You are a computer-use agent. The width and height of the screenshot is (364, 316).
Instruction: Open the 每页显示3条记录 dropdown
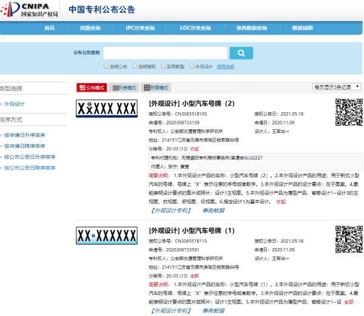click(x=337, y=87)
